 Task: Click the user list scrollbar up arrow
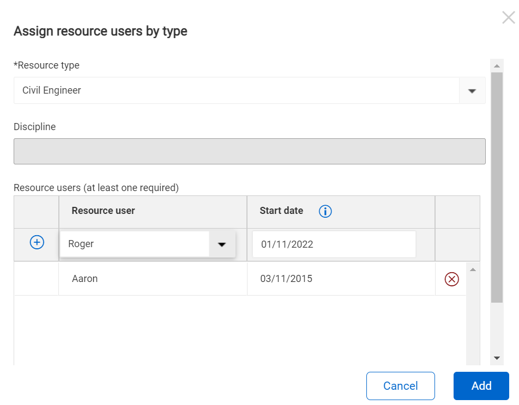(473, 270)
